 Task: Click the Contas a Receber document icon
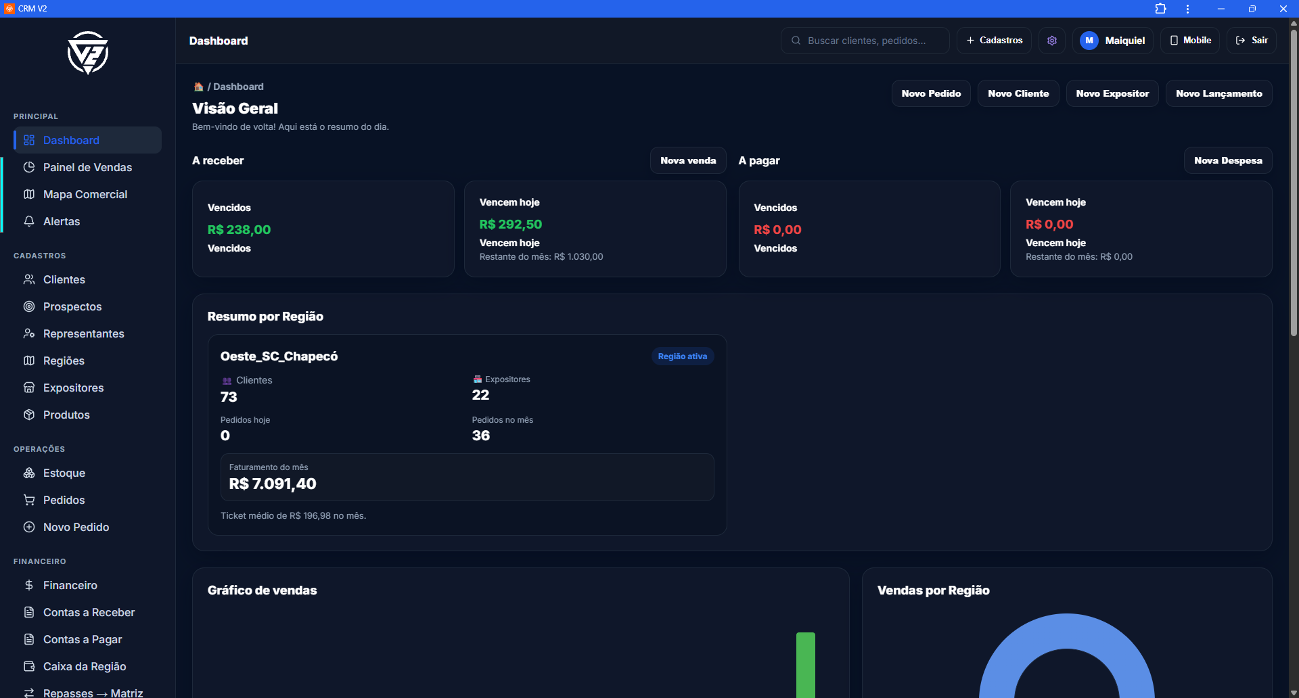(29, 612)
